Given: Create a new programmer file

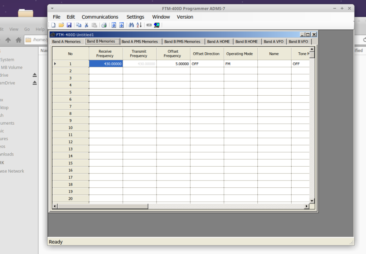Looking at the screenshot, I should [x=53, y=25].
